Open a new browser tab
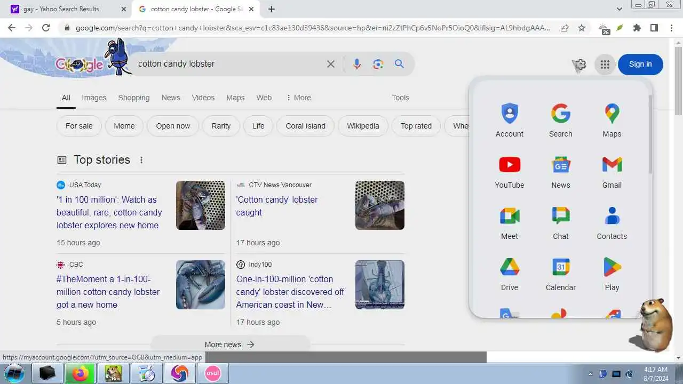The width and height of the screenshot is (683, 384). coord(272,9)
